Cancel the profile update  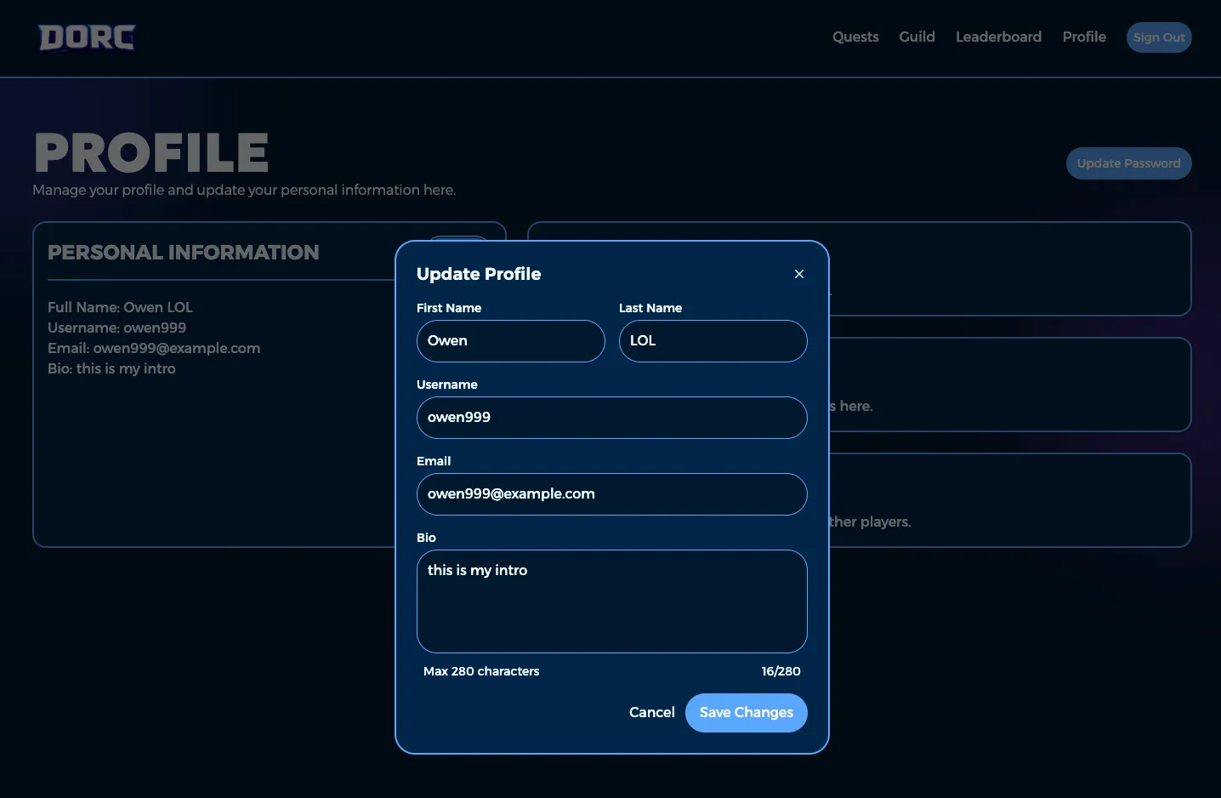[x=651, y=712]
